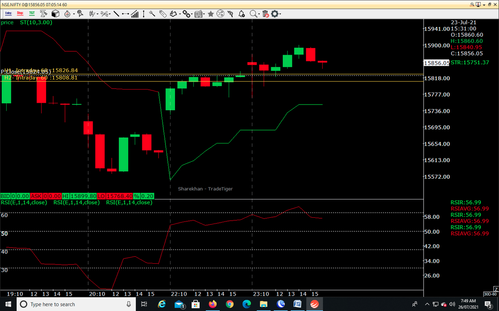This screenshot has width=499, height=311.
Task: Expand the settings gear dropdown arrow
Action: [x=280, y=14]
